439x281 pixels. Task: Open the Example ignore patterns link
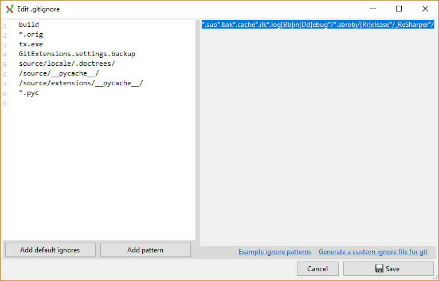pos(275,252)
